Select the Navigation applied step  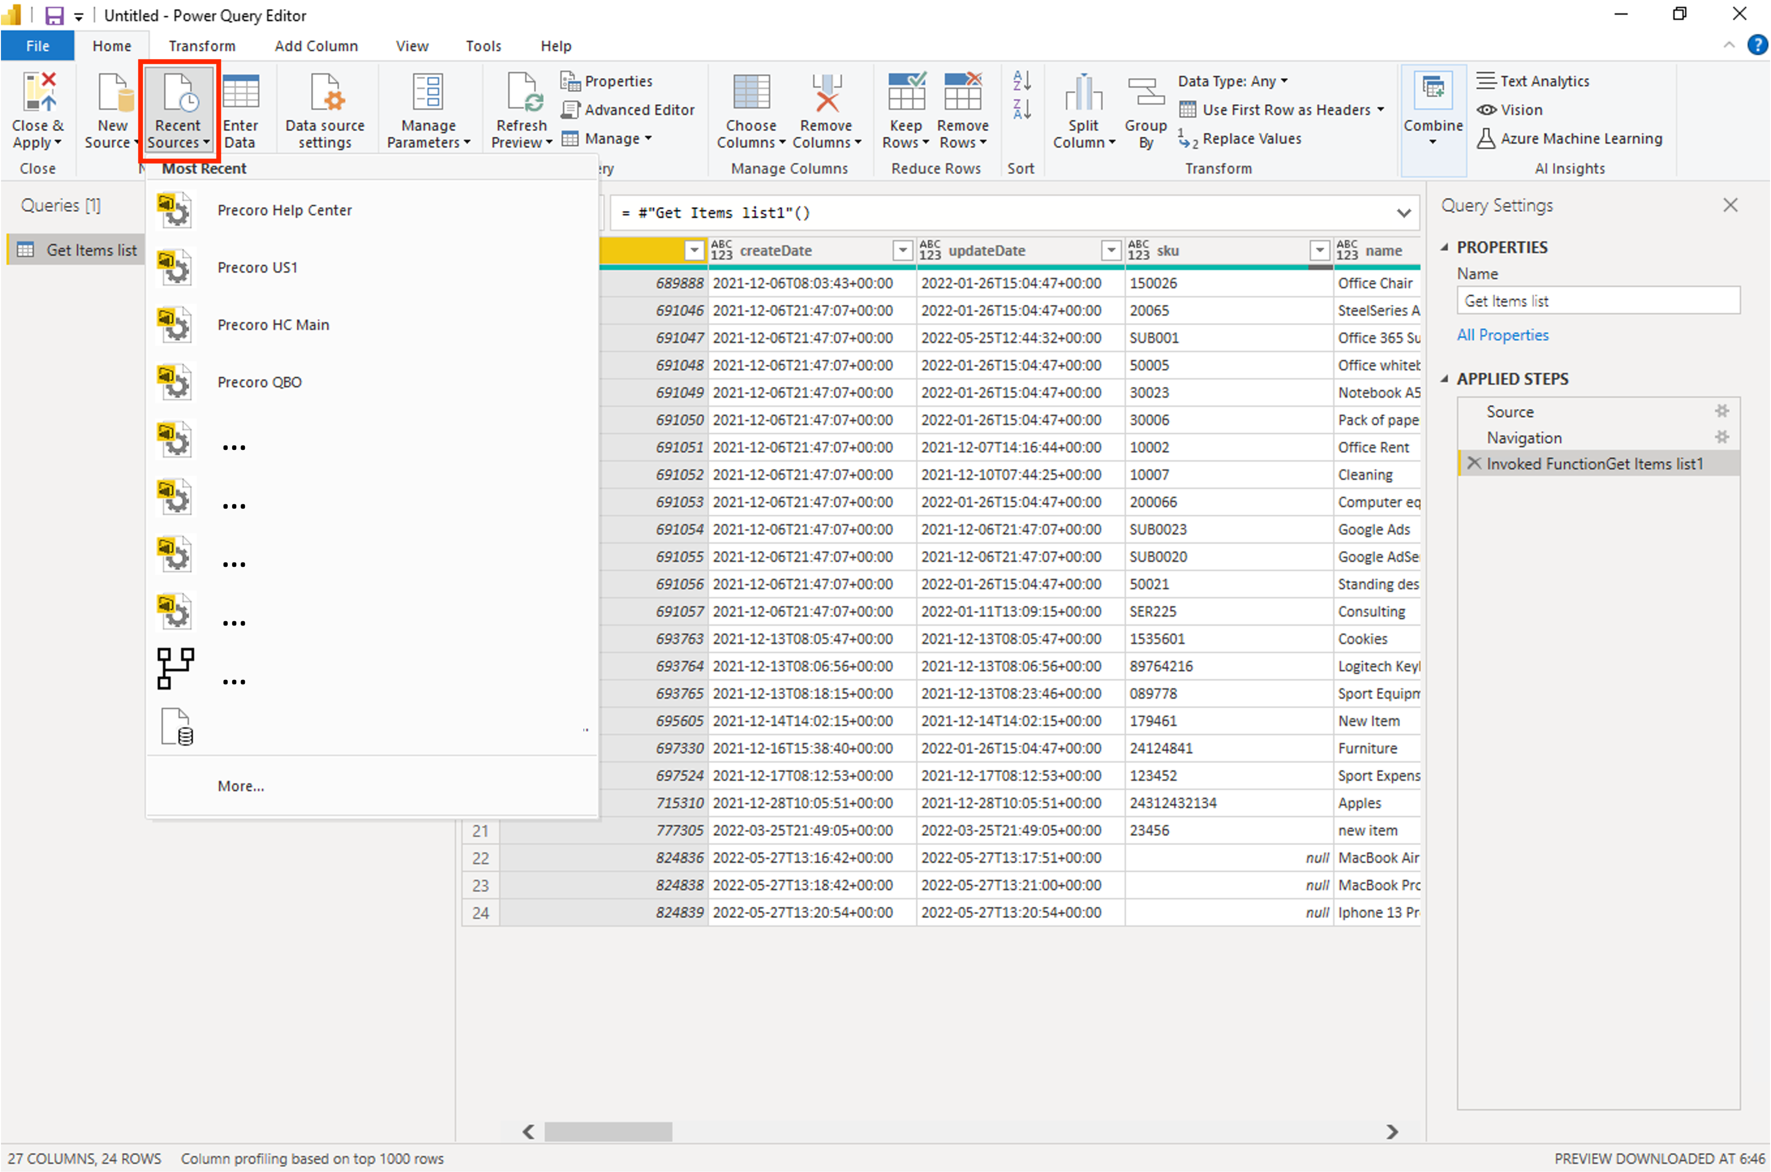coord(1598,437)
